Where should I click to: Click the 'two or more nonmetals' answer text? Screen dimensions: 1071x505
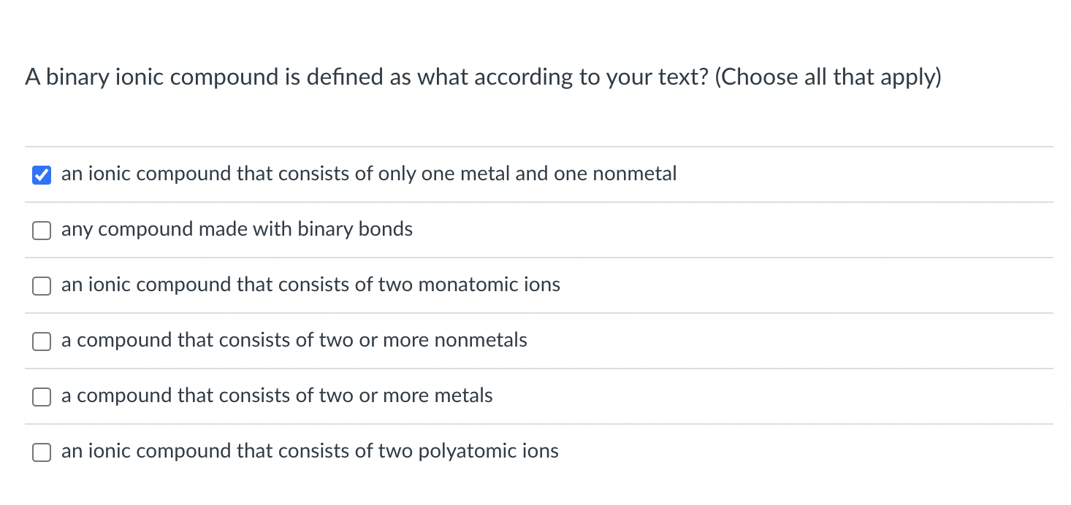[294, 340]
